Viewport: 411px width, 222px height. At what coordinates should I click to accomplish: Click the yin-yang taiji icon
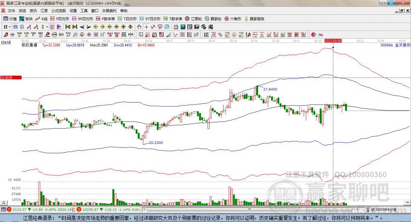(x=313, y=34)
